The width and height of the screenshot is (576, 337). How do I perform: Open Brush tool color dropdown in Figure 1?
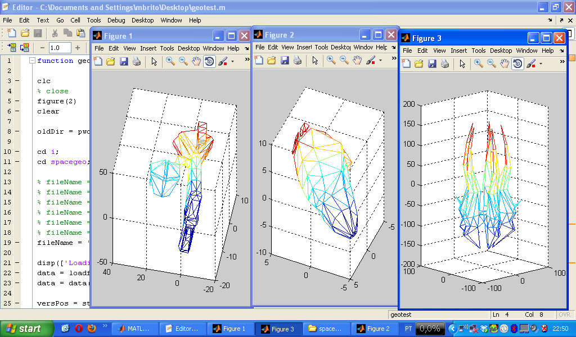(x=233, y=62)
